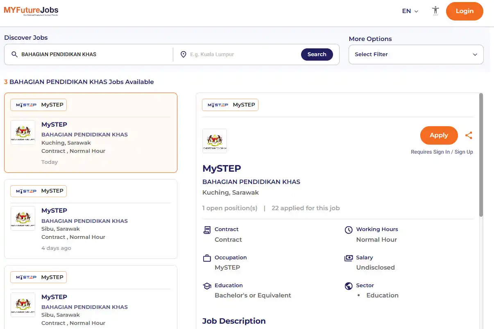Click the 'Today' posting date
Viewport: 494px width, 329px height.
tap(50, 162)
